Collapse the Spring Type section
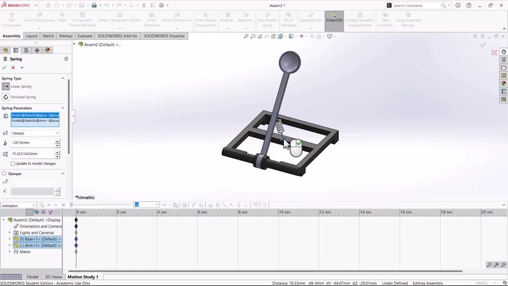This screenshot has height=286, width=508. coord(63,78)
